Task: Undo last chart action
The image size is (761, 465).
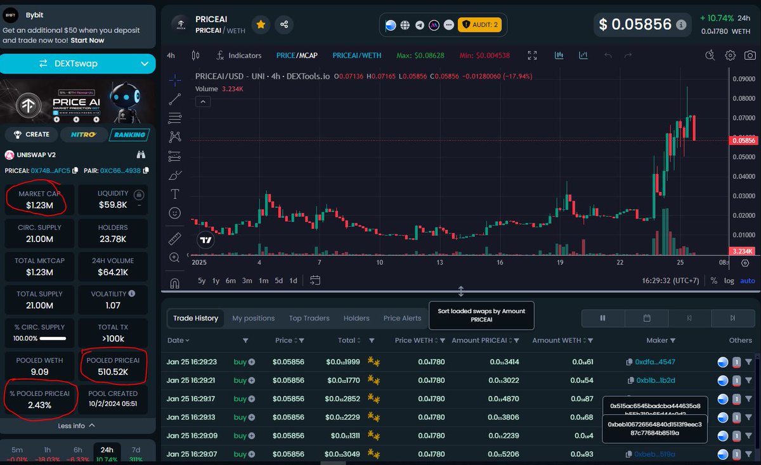Action: [608, 56]
